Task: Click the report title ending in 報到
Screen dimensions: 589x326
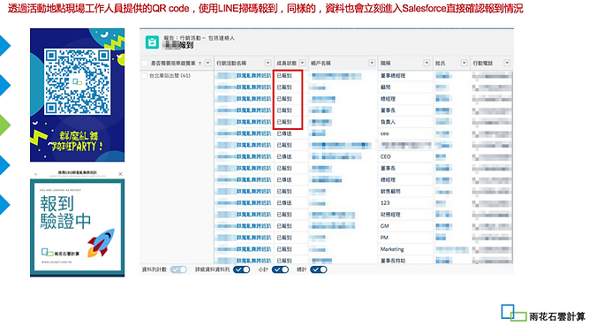Action: pyautogui.click(x=178, y=45)
